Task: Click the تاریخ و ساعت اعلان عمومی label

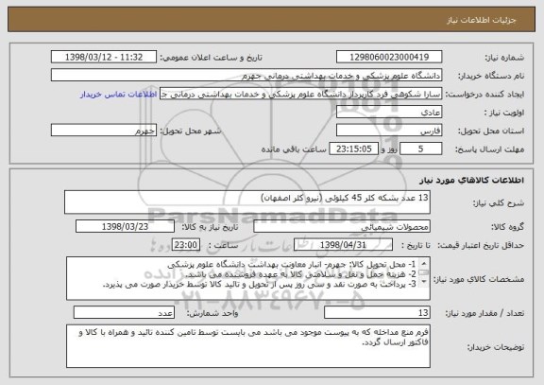Action: click(x=211, y=58)
